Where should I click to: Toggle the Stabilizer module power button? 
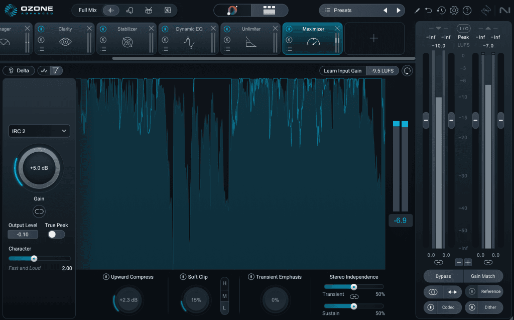103,29
